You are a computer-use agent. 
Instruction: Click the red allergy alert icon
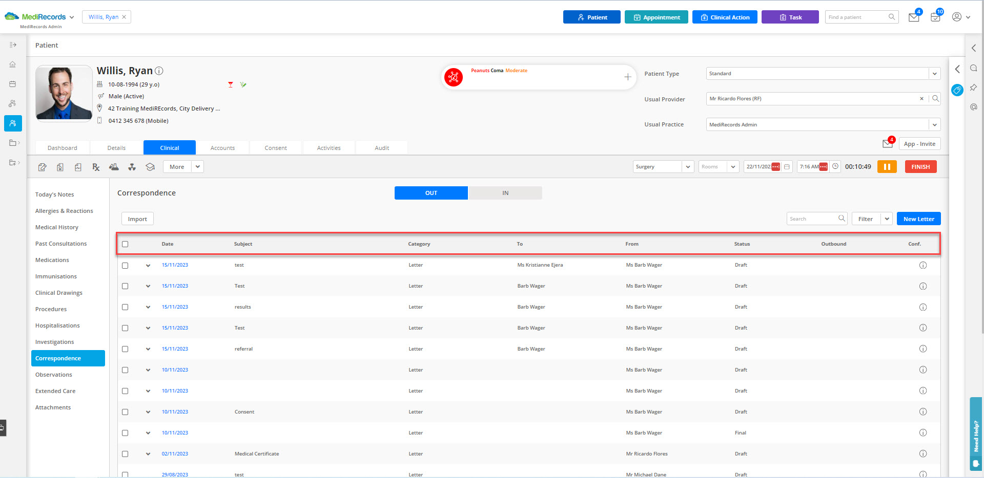454,77
